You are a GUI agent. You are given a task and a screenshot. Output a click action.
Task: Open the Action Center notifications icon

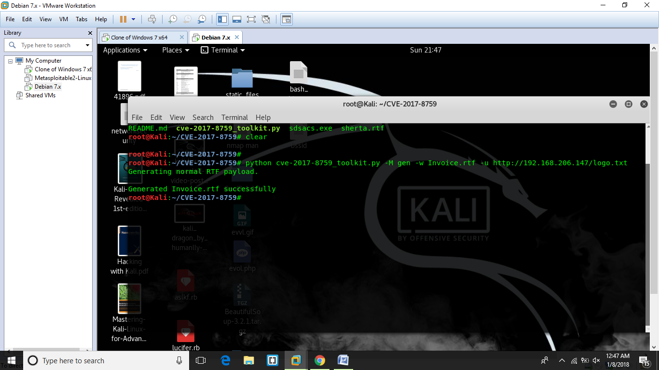[644, 360]
